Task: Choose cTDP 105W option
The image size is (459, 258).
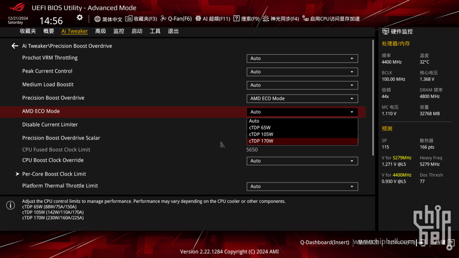Action: coord(302,134)
